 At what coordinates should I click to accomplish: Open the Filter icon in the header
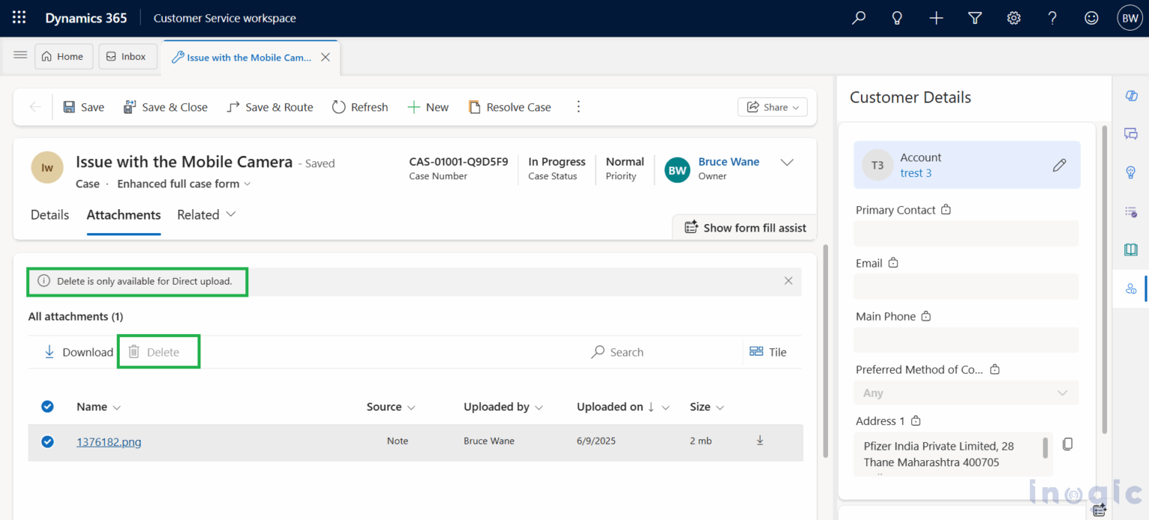pos(975,17)
